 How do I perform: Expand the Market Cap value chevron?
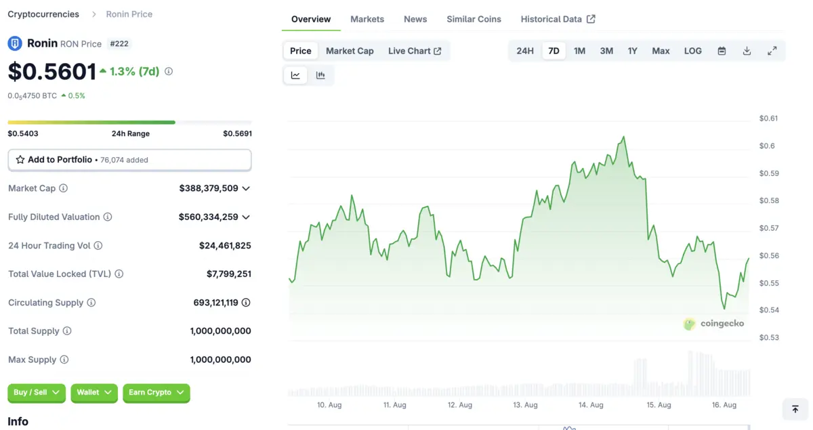tap(246, 188)
